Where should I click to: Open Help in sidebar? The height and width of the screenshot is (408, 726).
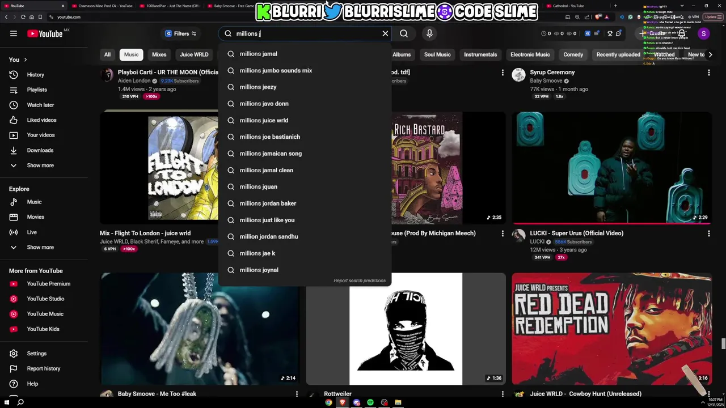pos(45,384)
